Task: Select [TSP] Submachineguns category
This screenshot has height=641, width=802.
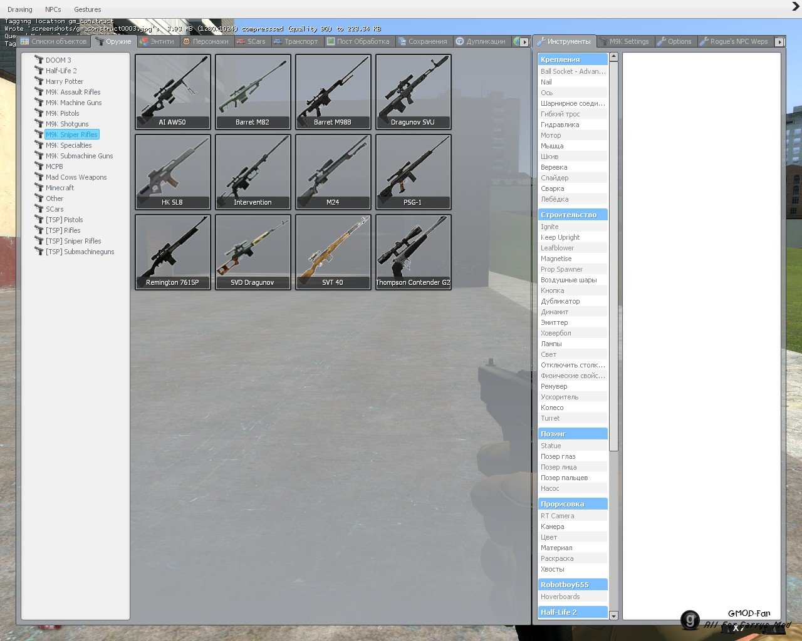Action: coord(80,252)
